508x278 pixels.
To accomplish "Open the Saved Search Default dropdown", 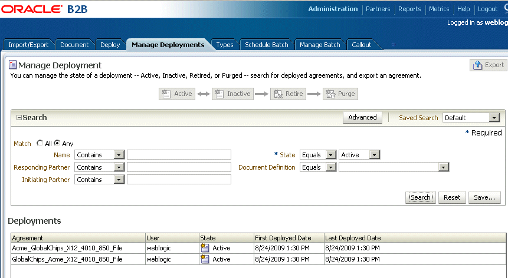I will click(471, 118).
